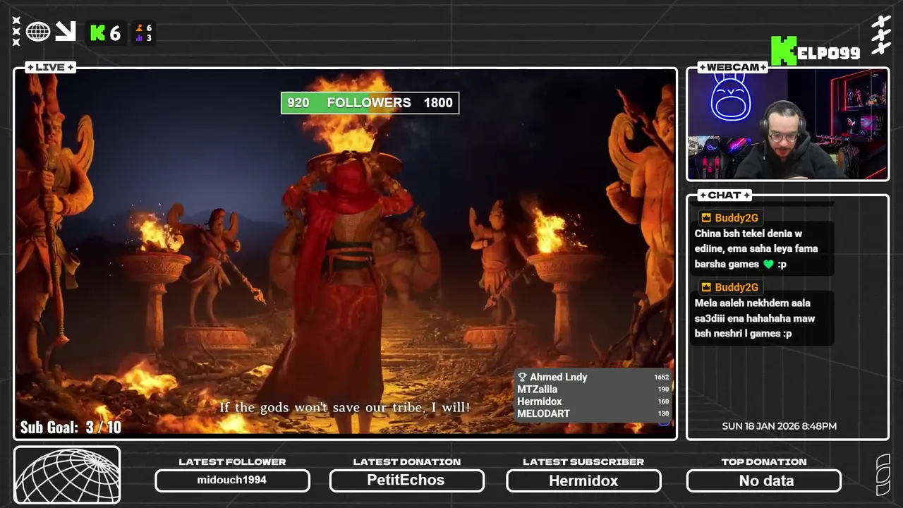
Task: Click the second Buddy2G username in chat
Action: [737, 287]
